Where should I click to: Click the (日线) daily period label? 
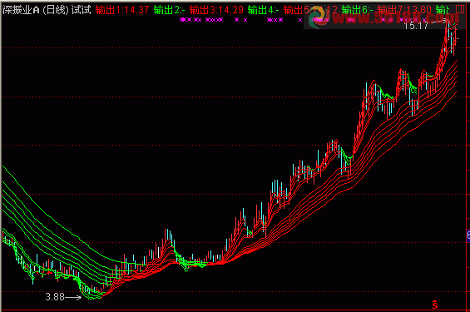[x=56, y=10]
